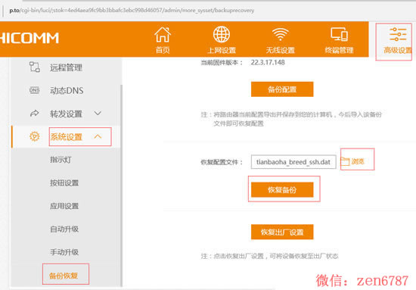Click the 浏览 browse link
Viewport: 416px width, 290px height.
[358, 161]
